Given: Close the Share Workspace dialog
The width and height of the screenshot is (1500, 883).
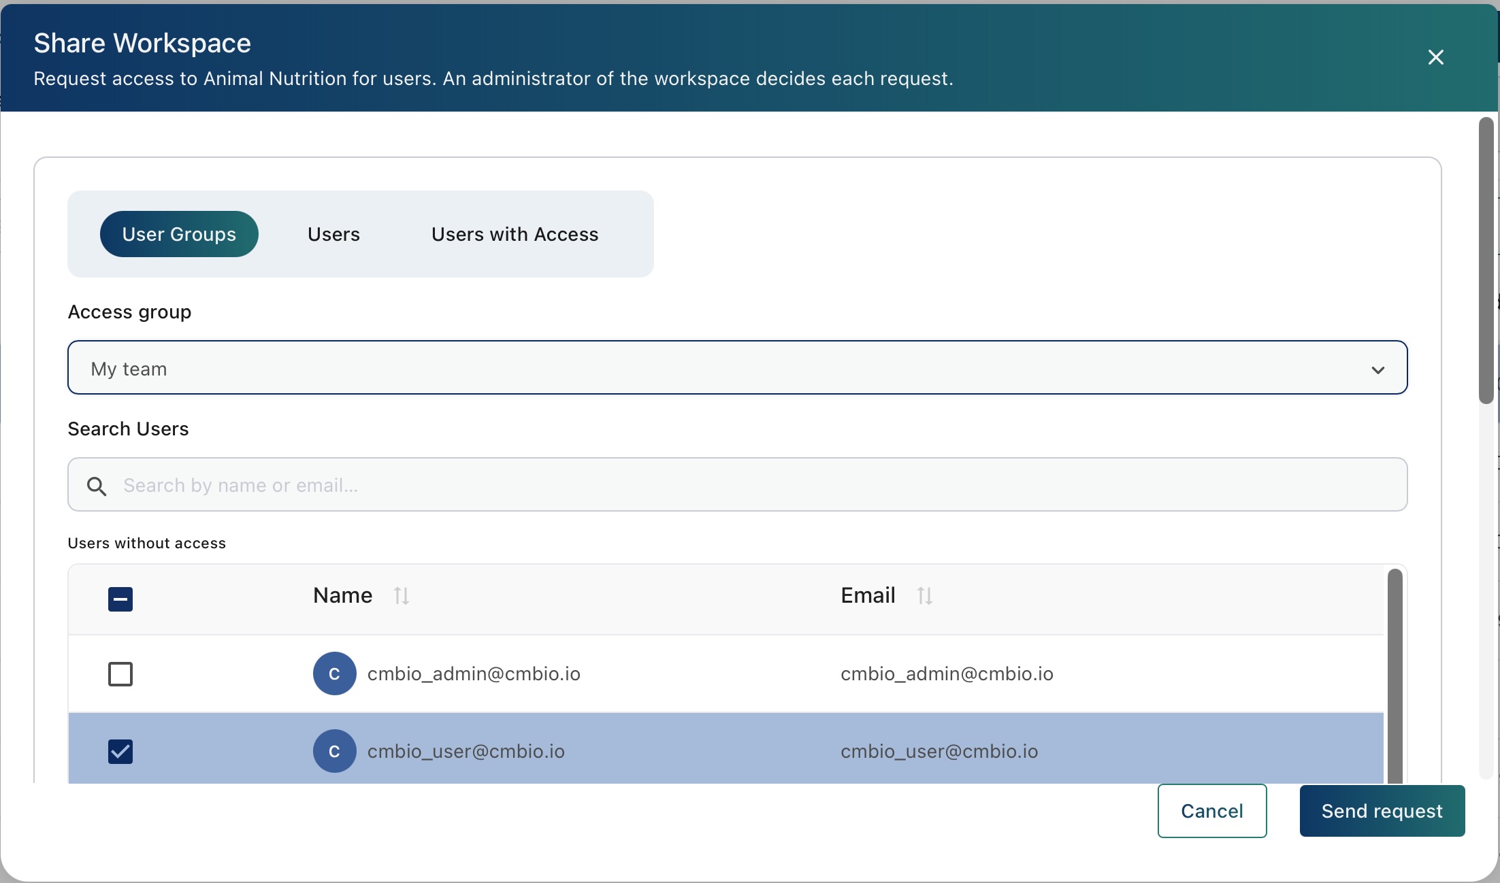Looking at the screenshot, I should coord(1435,57).
